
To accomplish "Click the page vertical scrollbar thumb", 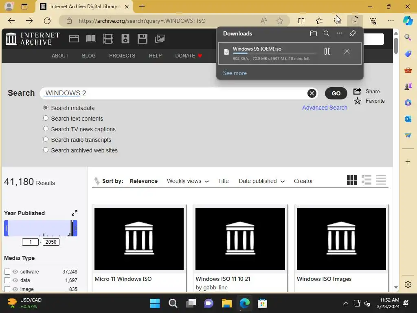I will [x=396, y=46].
